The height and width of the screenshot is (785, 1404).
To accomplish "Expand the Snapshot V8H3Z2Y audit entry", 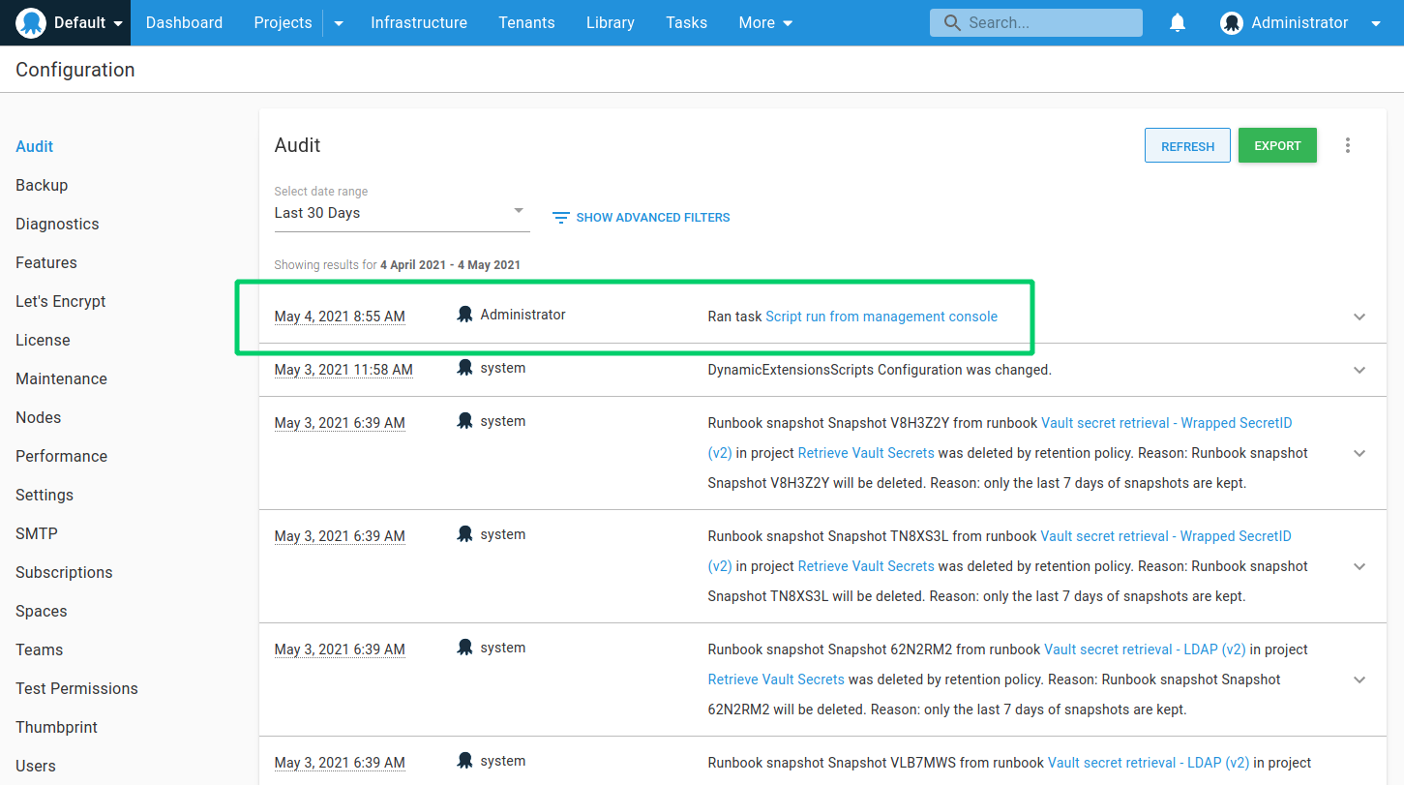I will (x=1359, y=453).
